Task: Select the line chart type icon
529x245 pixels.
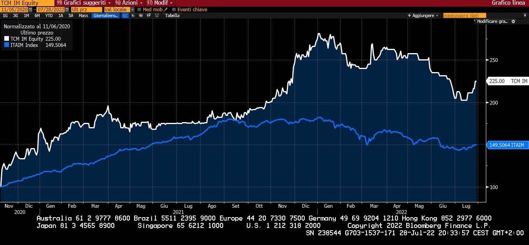Action: click(126, 16)
